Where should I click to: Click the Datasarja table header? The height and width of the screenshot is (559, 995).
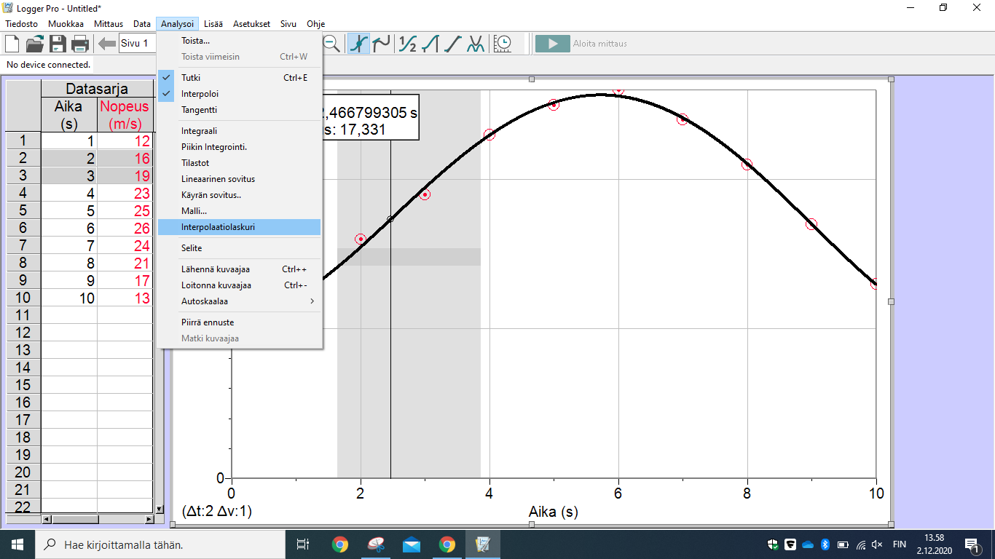click(x=97, y=89)
